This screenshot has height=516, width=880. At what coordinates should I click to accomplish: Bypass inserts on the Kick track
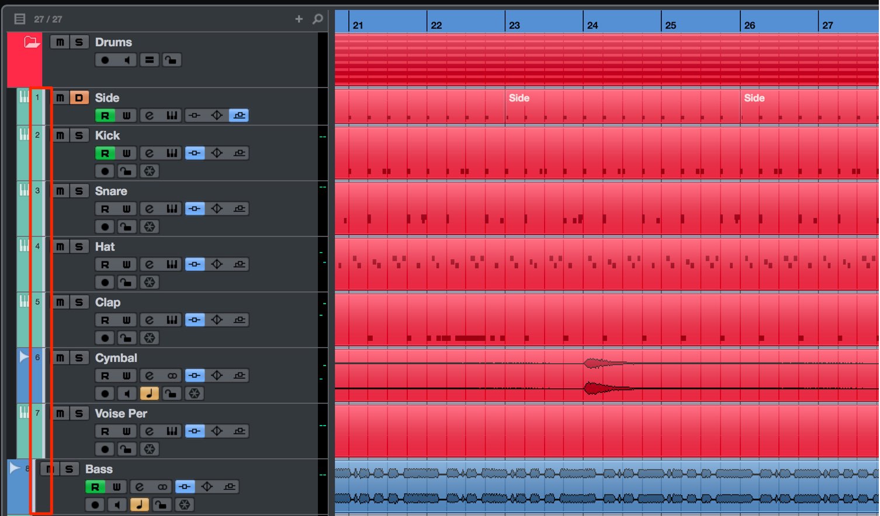(x=195, y=154)
